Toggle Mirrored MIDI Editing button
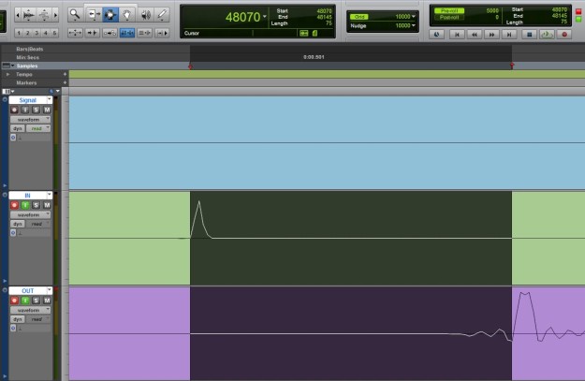585x381 pixels. 110,33
